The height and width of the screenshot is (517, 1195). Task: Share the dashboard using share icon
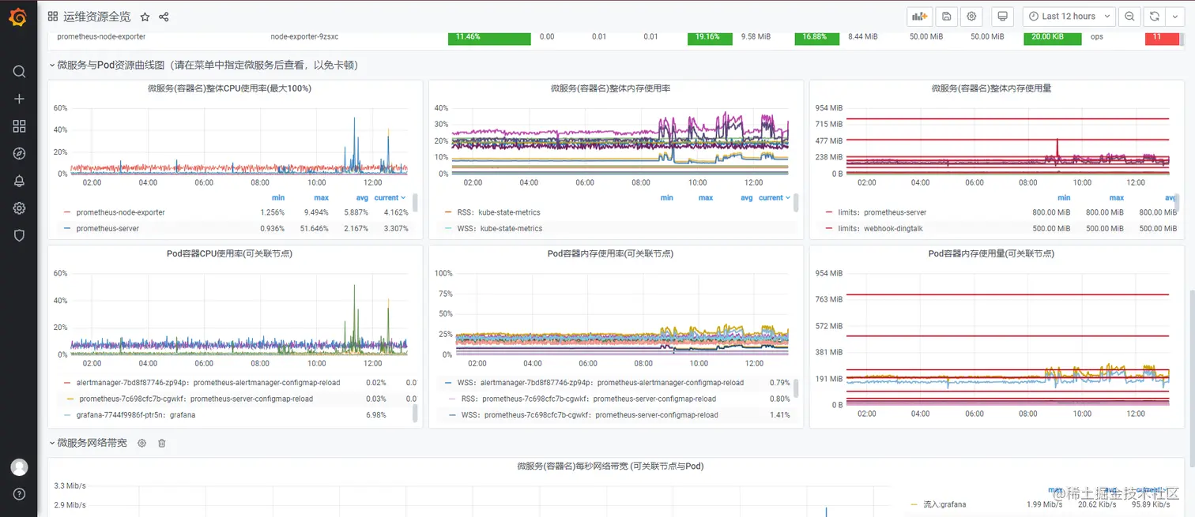click(164, 17)
